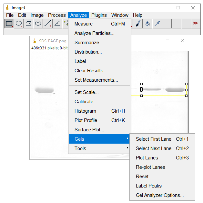Choose Set Measurements from Analyze menu

click(x=96, y=80)
